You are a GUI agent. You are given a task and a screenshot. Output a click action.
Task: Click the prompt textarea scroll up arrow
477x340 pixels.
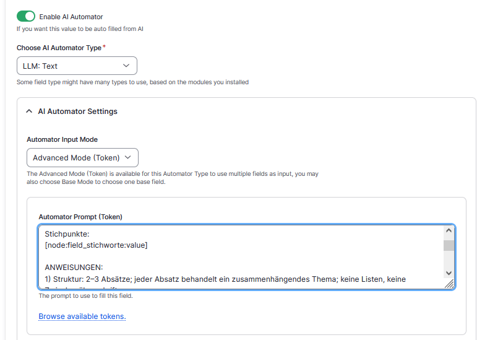click(x=449, y=231)
